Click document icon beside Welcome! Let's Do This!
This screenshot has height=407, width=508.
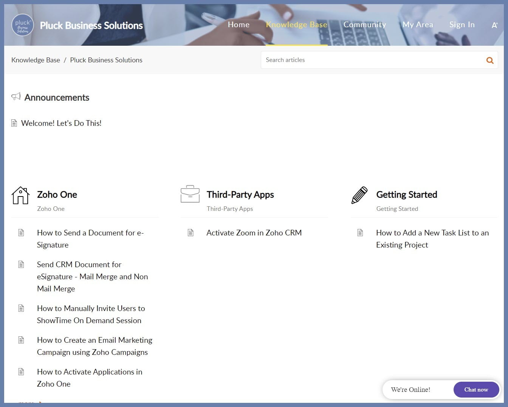pos(14,123)
